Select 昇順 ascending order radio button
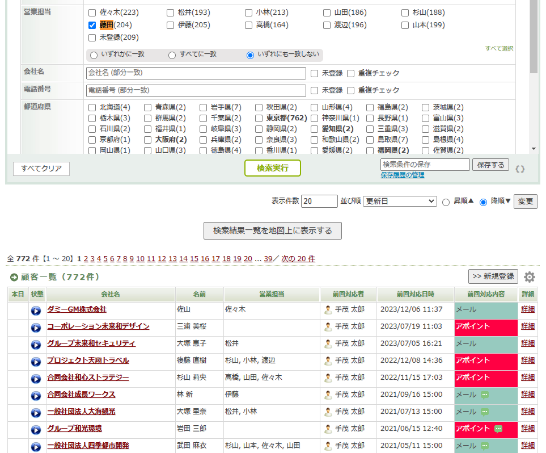The height and width of the screenshot is (453, 546). pyautogui.click(x=446, y=202)
